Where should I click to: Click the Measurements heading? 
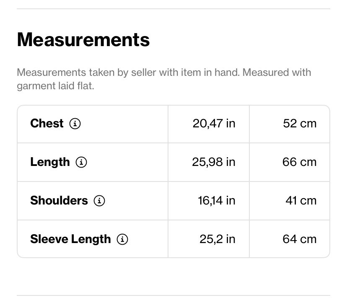tap(83, 39)
